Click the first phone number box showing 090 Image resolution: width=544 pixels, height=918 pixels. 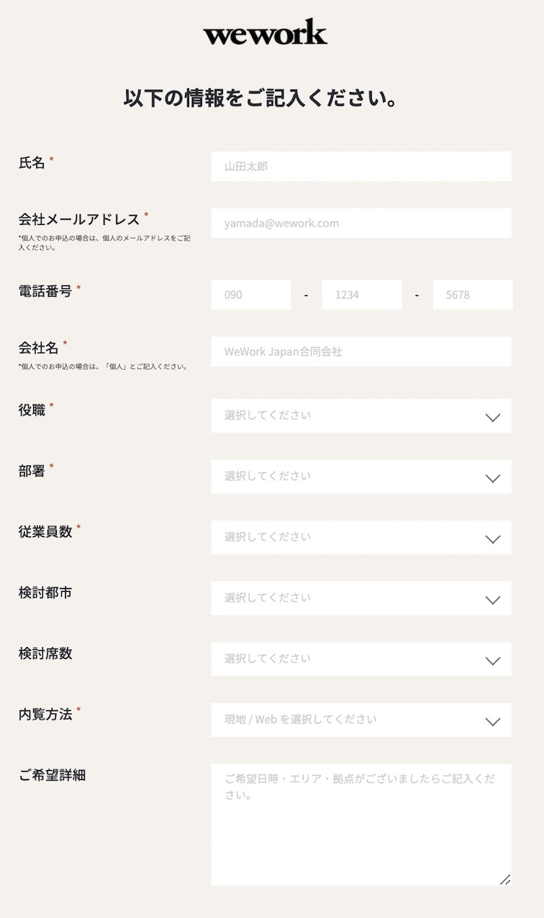250,294
